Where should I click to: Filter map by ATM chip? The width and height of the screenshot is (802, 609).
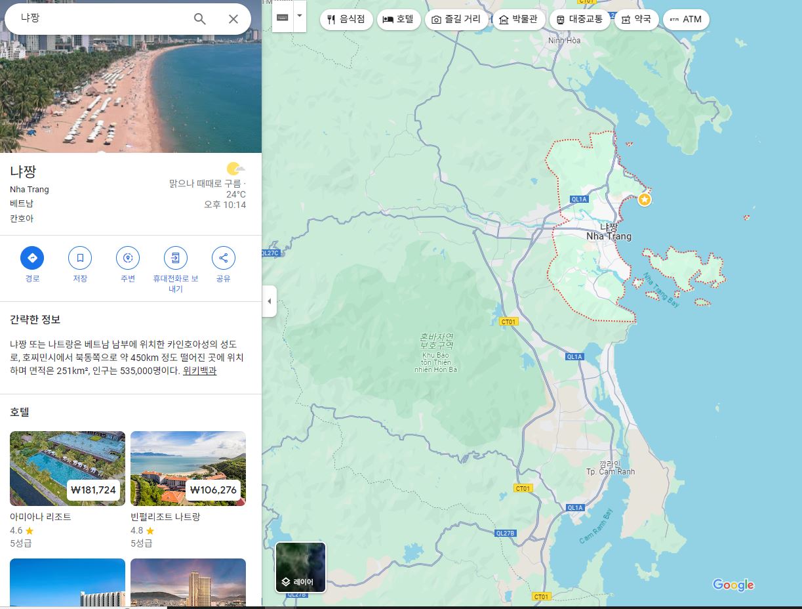tap(686, 20)
